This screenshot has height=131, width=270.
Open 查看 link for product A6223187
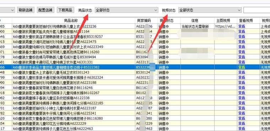pos(242,108)
